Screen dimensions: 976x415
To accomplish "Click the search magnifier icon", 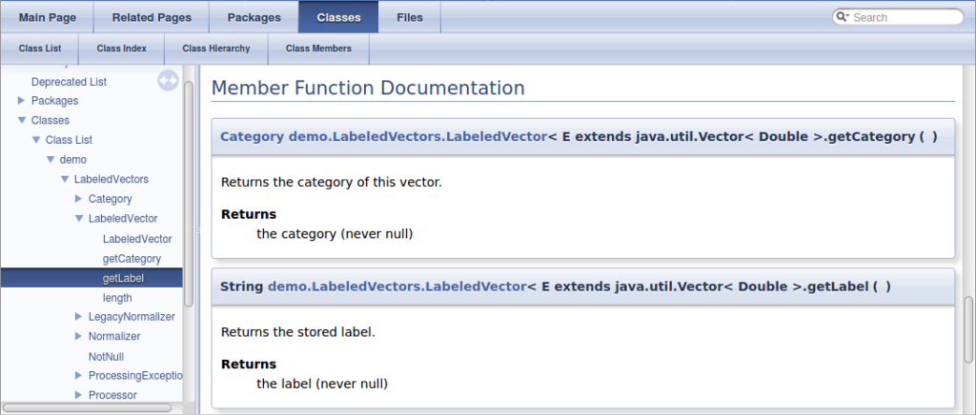I will [x=843, y=17].
